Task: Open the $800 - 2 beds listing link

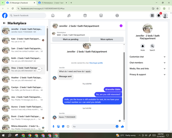Action: click(71, 35)
